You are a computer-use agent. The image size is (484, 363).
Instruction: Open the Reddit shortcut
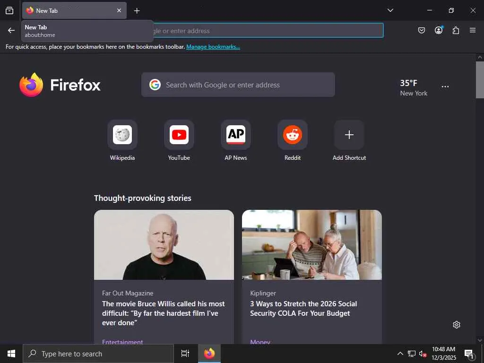293,140
